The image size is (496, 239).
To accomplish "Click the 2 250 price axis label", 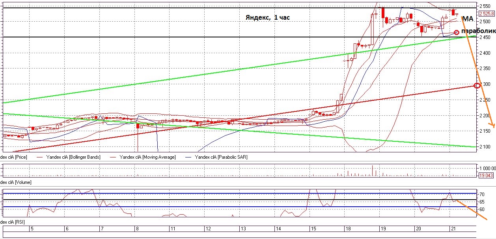I will pos(485,100).
